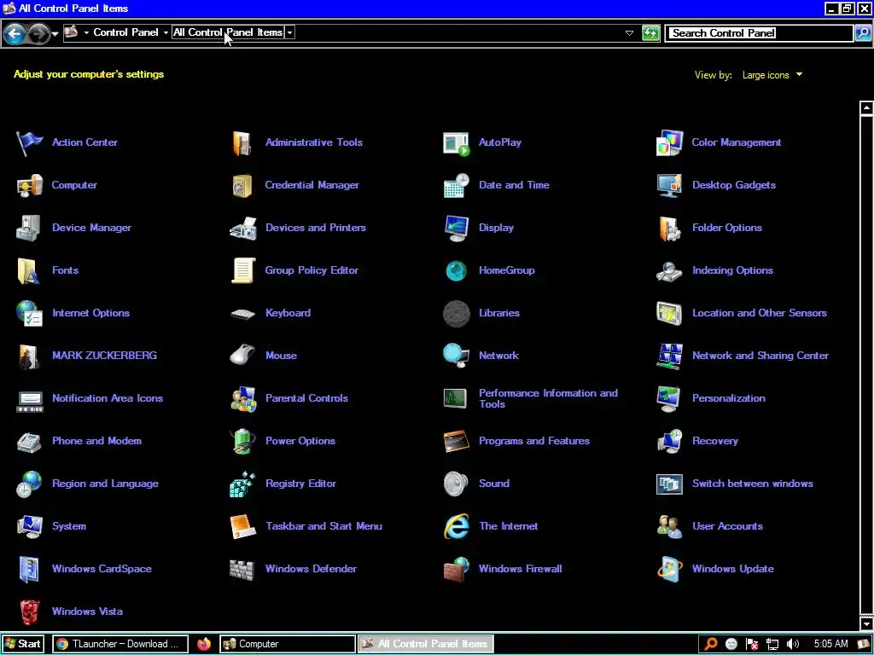Click the Forward navigation button
The width and height of the screenshot is (874, 655).
(39, 34)
